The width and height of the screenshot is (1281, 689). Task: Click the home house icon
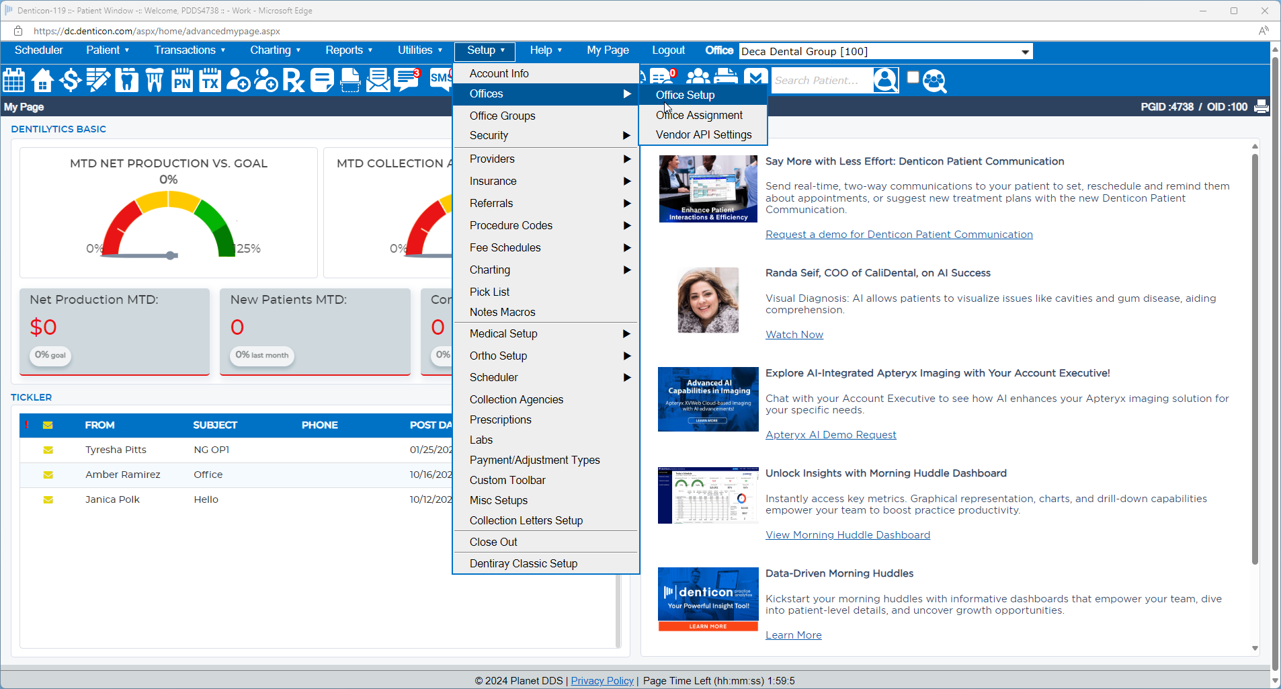[x=42, y=80]
